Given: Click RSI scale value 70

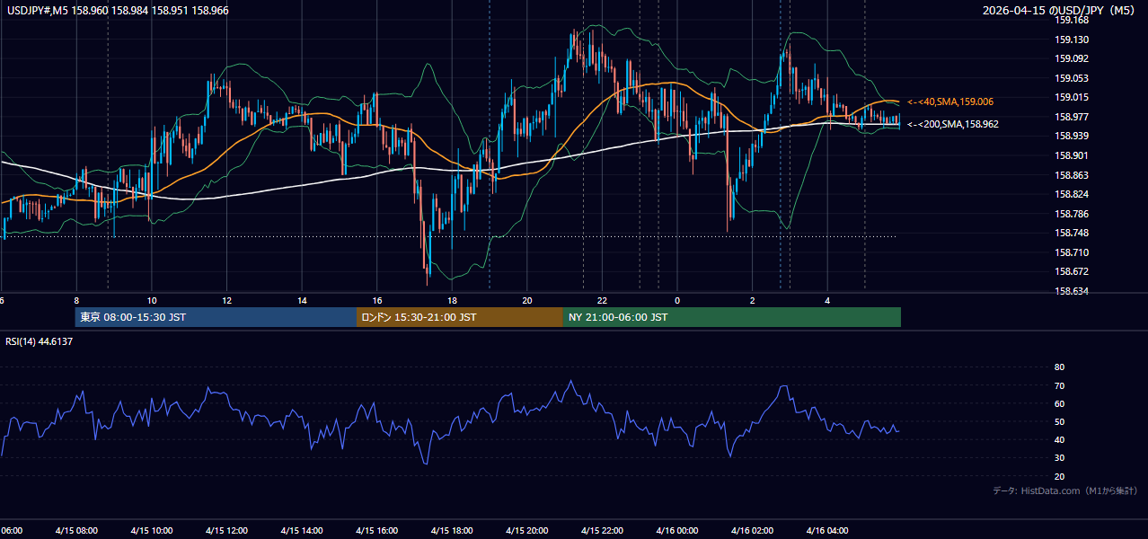Looking at the screenshot, I should (x=1059, y=386).
